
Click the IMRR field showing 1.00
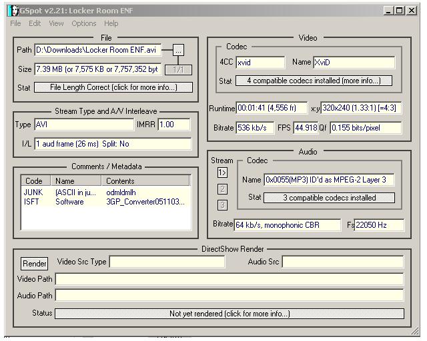click(x=174, y=125)
